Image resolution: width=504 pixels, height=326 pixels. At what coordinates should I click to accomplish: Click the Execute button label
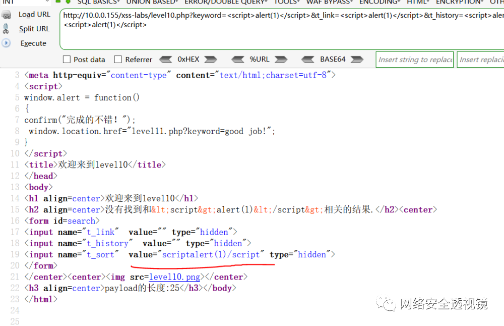coord(33,43)
